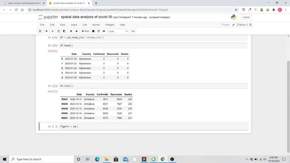Insert a cell below with the plus icon
The image size is (290, 163).
(x=46, y=31)
